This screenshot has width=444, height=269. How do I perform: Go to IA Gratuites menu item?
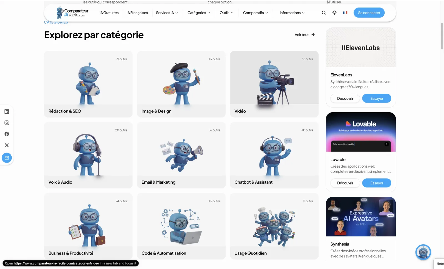pyautogui.click(x=109, y=13)
